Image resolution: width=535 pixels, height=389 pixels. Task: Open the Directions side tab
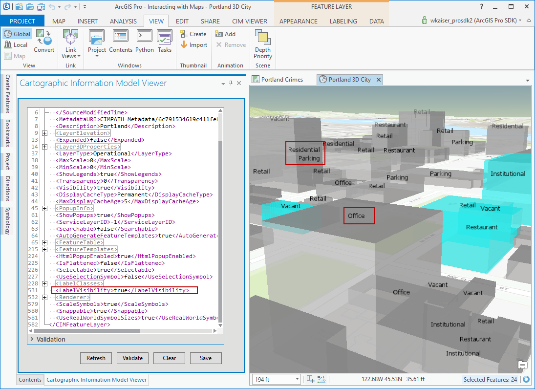7,188
